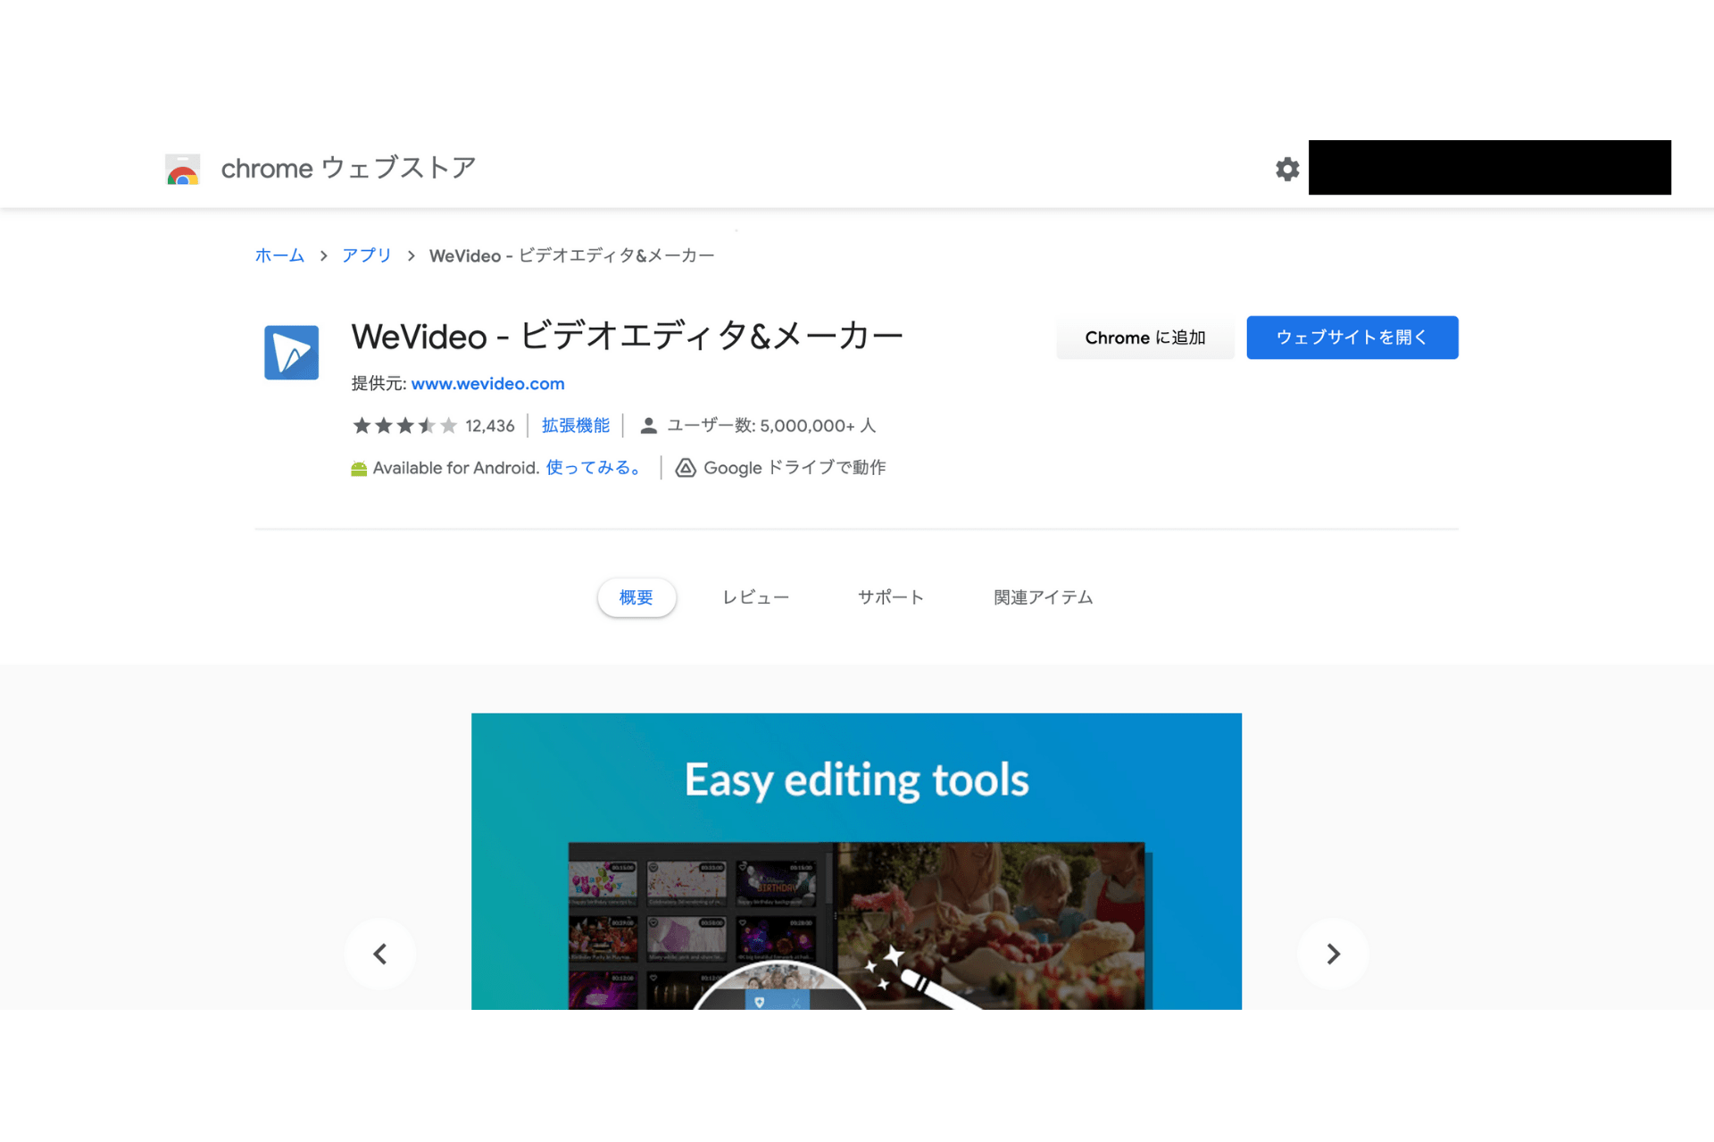The image size is (1714, 1142).
Task: Click the green Android robot icon
Action: [x=359, y=469]
